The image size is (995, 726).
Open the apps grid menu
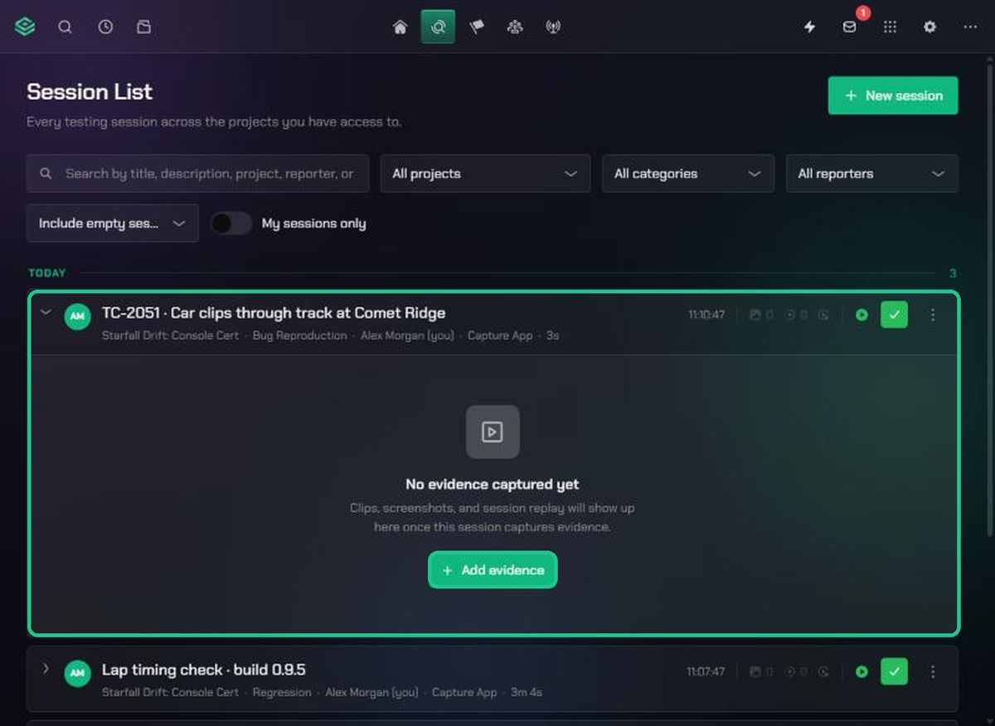pyautogui.click(x=890, y=27)
